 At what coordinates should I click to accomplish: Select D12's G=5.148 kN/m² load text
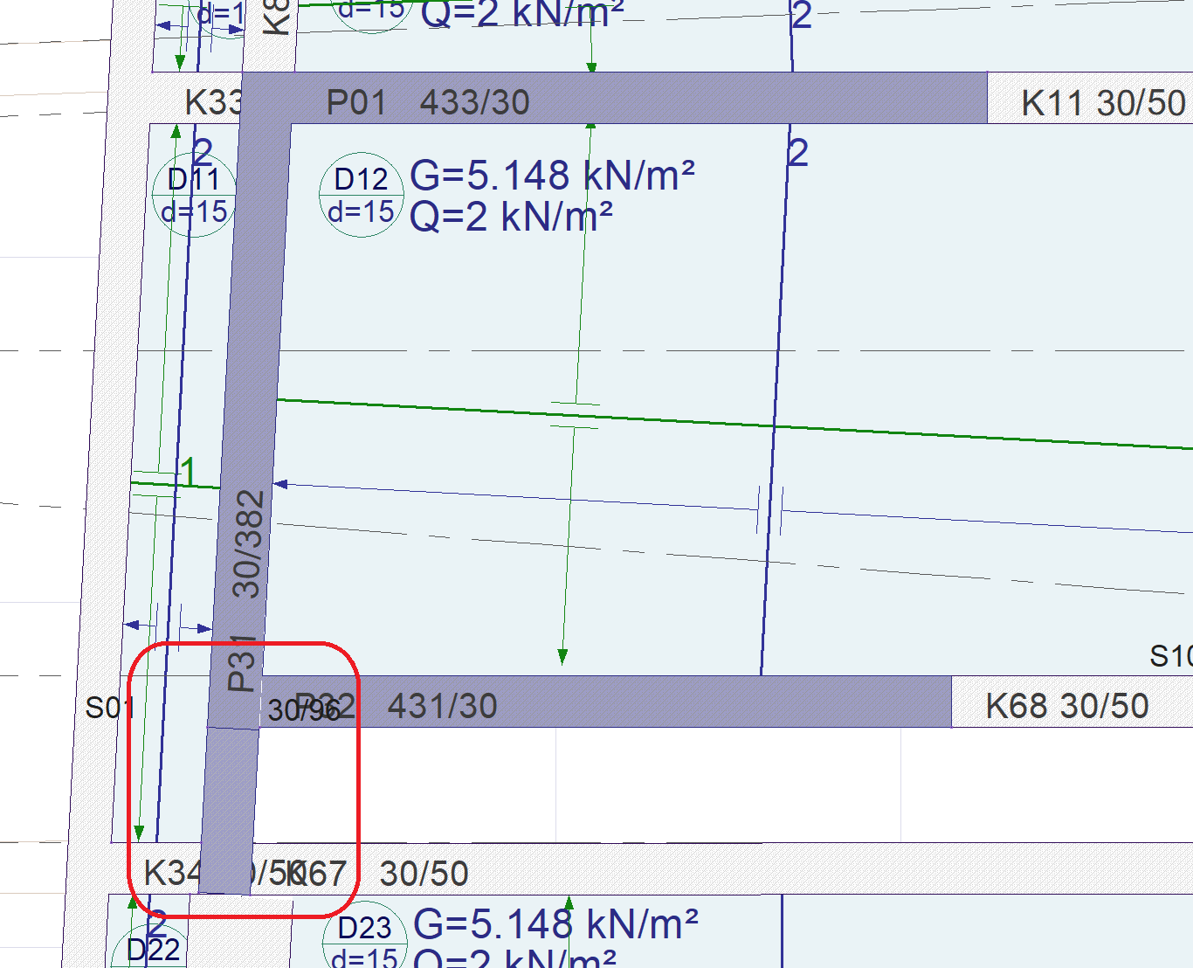552,176
